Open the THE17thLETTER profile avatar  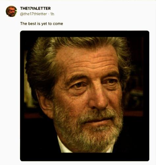(11, 11)
